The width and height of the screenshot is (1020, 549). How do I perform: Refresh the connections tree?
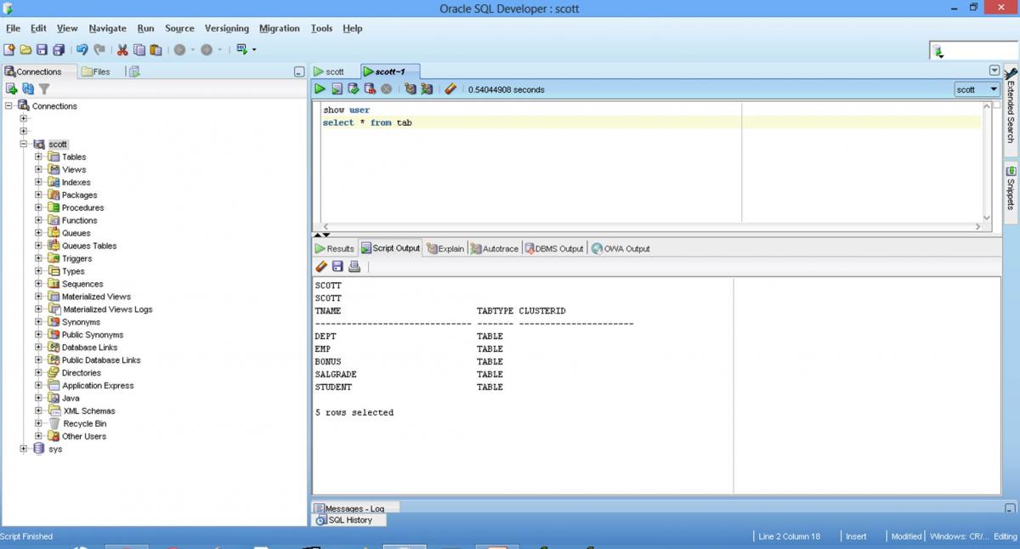point(28,89)
